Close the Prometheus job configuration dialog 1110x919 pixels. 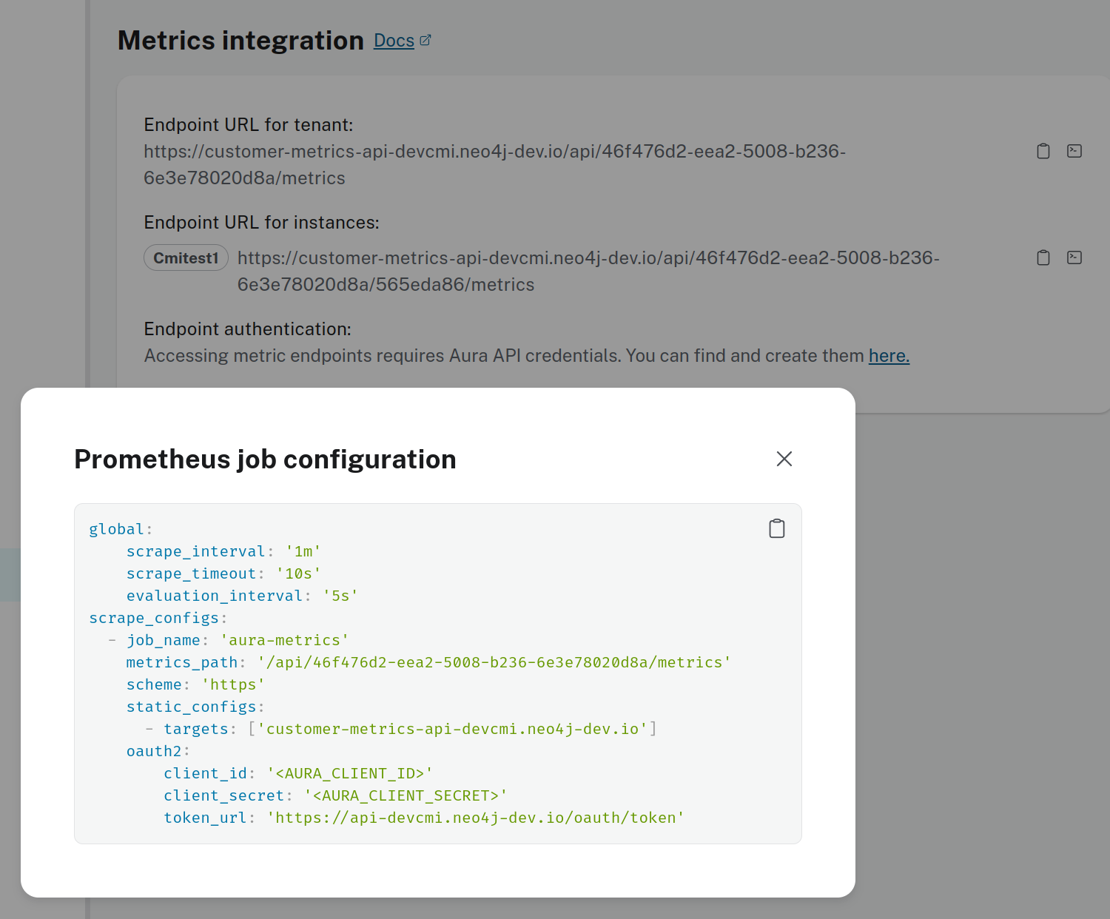pos(784,459)
